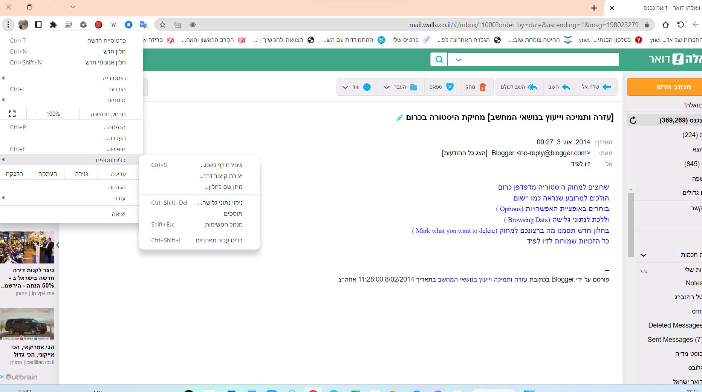The image size is (702, 392).
Task: Click the השב (reply) arrow button
Action: (559, 87)
